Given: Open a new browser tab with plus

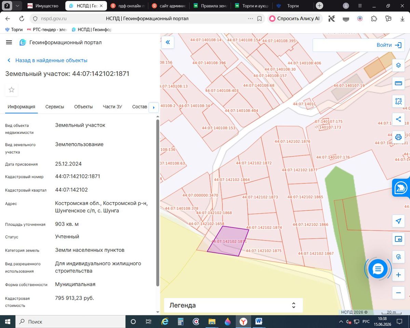Looking at the screenshot, I should (x=319, y=6).
